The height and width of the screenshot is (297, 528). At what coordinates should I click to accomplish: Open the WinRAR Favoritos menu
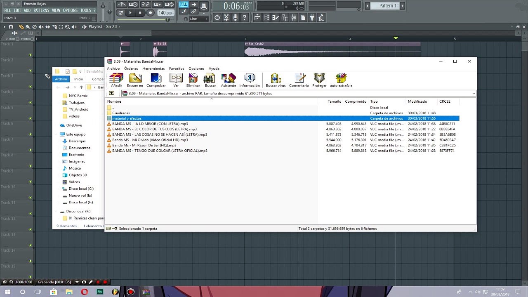177,68
